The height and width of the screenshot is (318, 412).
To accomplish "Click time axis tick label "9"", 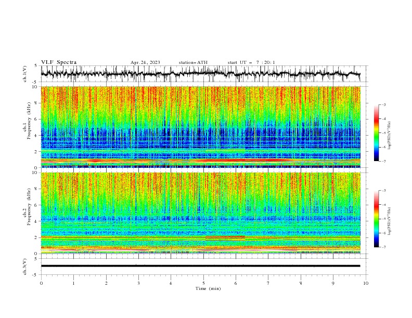I will click(333, 283).
